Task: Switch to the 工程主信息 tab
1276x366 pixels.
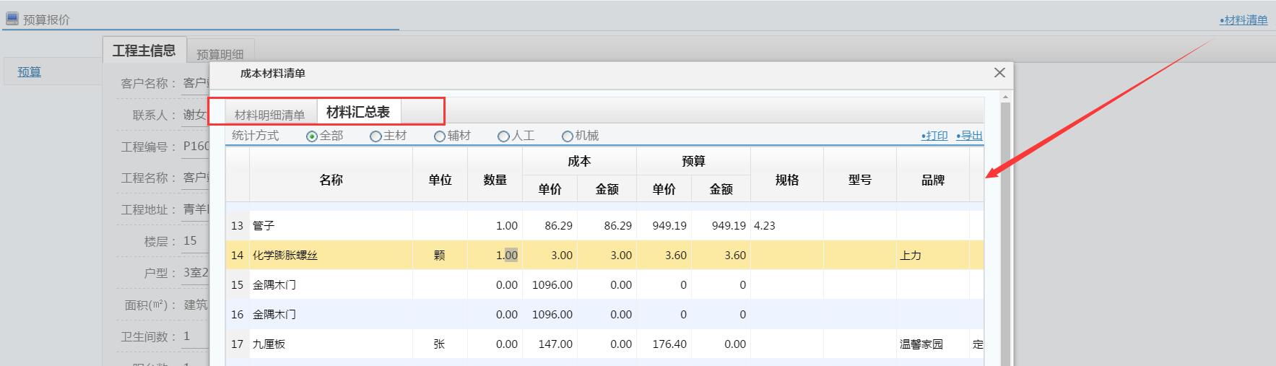Action: coord(144,51)
